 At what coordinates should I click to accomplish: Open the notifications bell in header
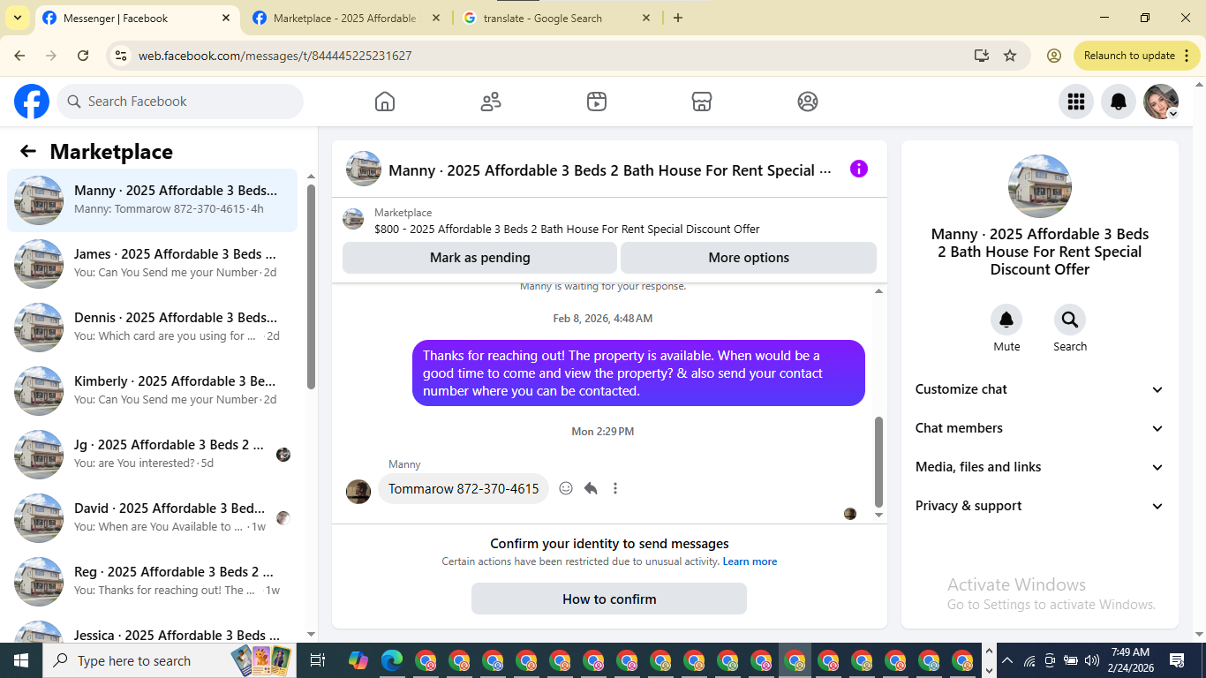click(1119, 102)
